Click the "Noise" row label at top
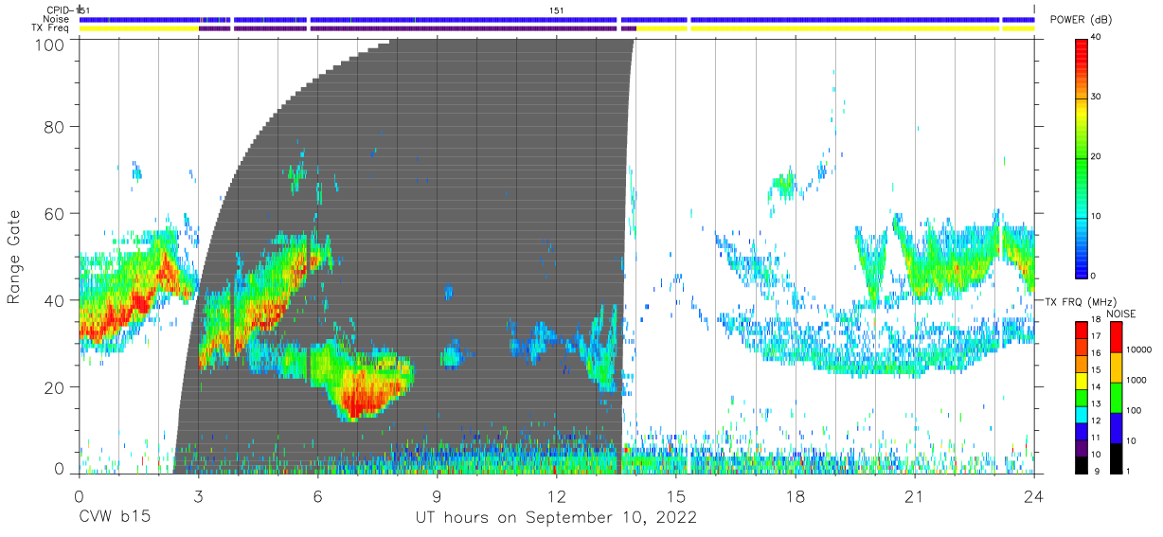The width and height of the screenshot is (1163, 537). [x=57, y=19]
